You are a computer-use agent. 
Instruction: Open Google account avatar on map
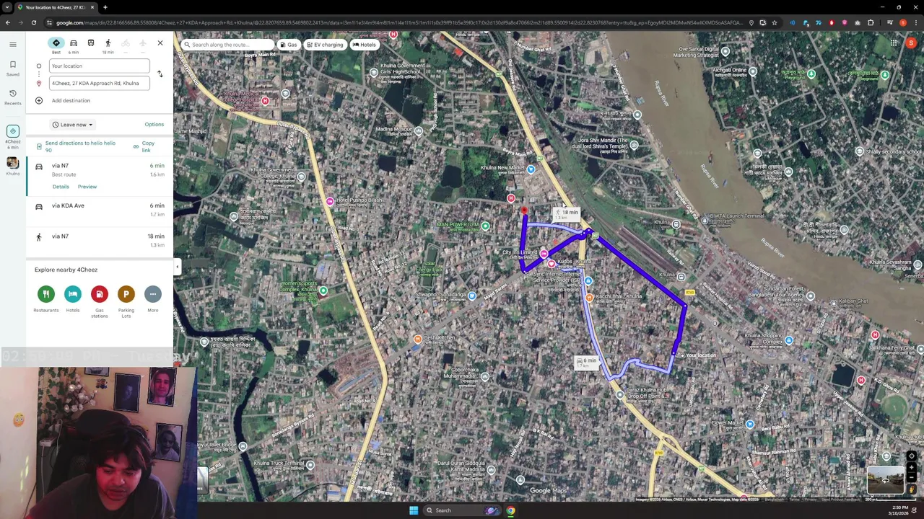(x=911, y=43)
